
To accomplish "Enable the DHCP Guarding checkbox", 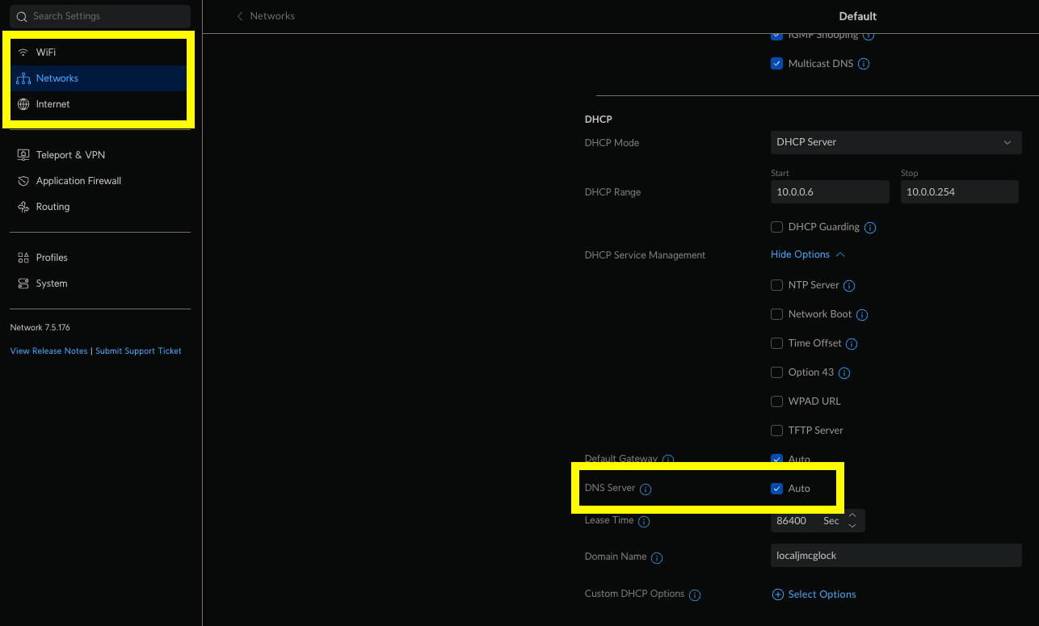I will click(x=776, y=227).
